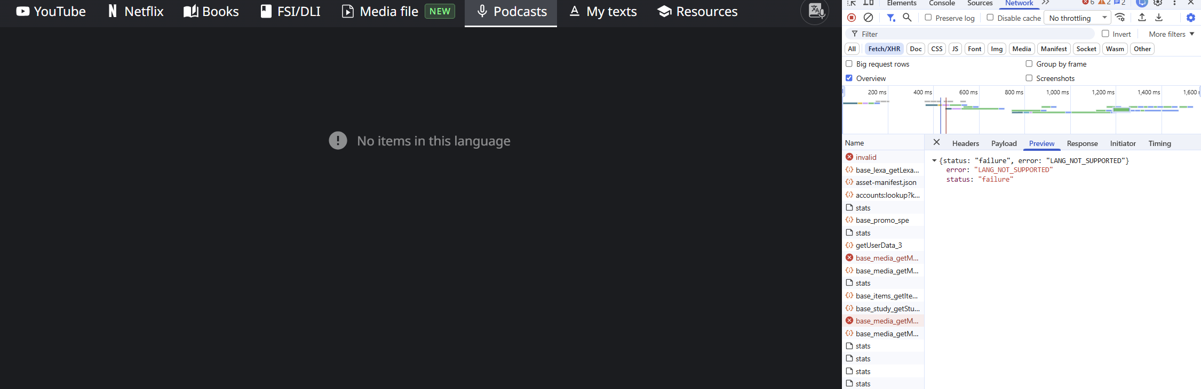Viewport: 1201px width, 389px height.
Task: Tick the Disable cache checkbox
Action: click(990, 18)
